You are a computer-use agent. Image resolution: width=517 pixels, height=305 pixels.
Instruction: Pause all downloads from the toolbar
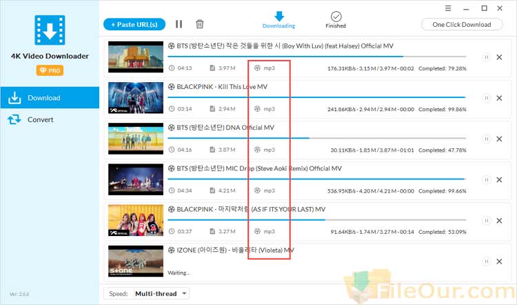(179, 24)
